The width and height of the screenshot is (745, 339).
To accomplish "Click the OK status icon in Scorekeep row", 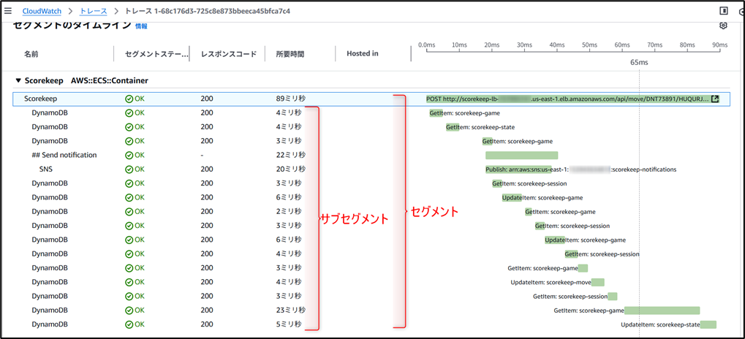I will click(129, 99).
